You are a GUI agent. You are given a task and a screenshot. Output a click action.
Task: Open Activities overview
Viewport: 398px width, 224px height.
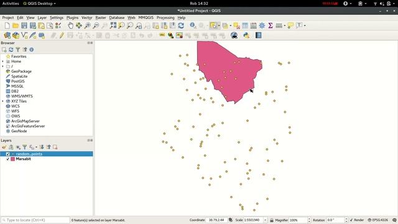(x=11, y=4)
